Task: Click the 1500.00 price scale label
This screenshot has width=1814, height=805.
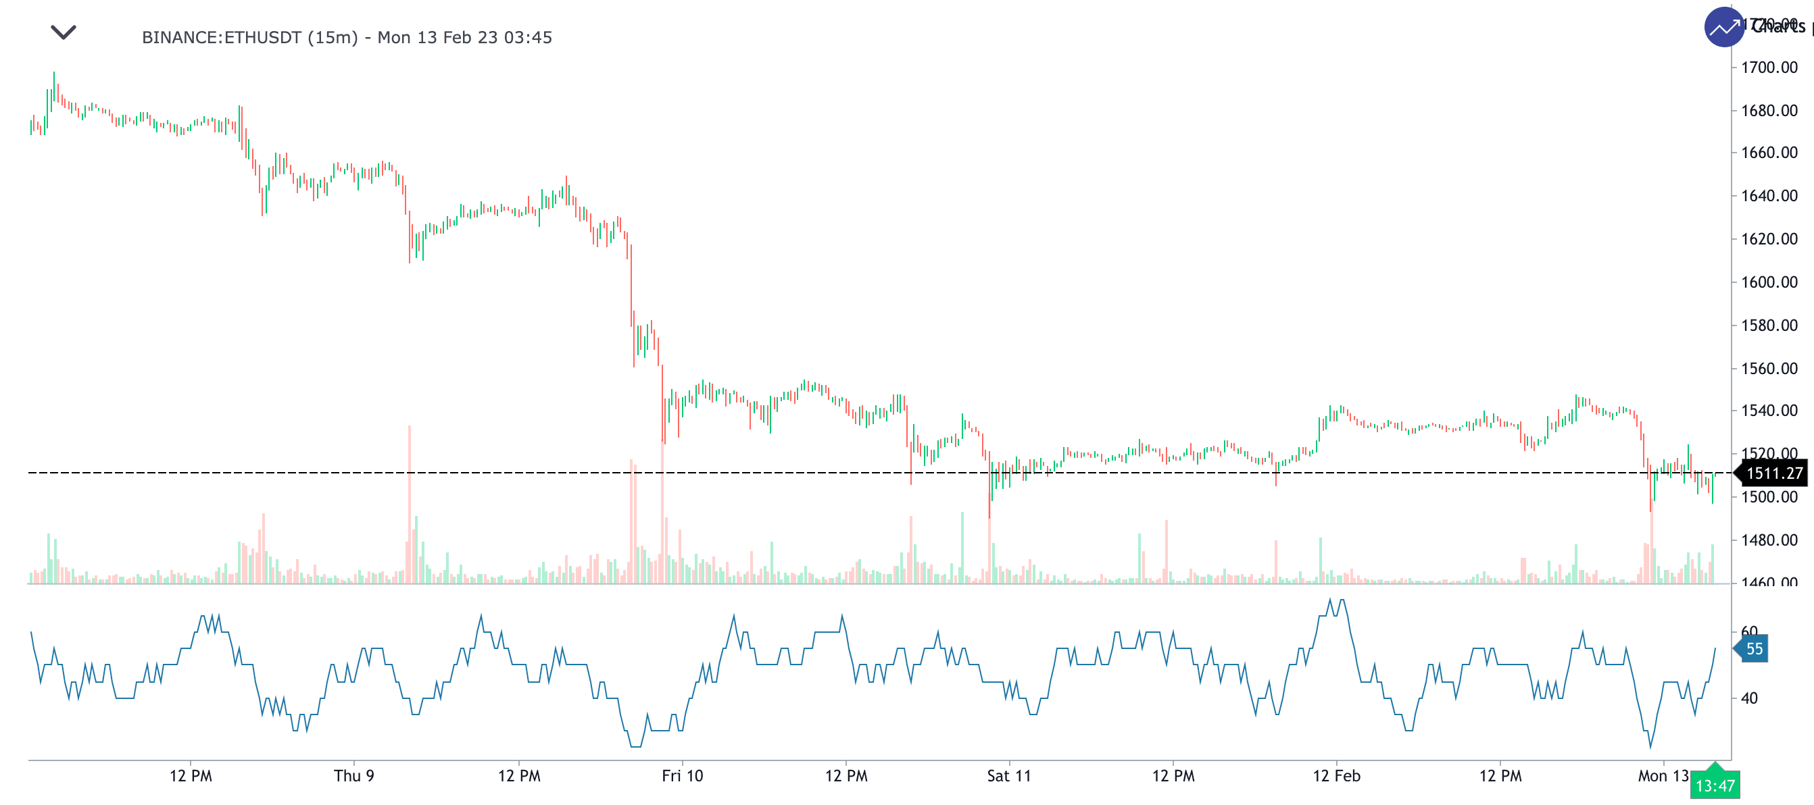Action: point(1769,497)
